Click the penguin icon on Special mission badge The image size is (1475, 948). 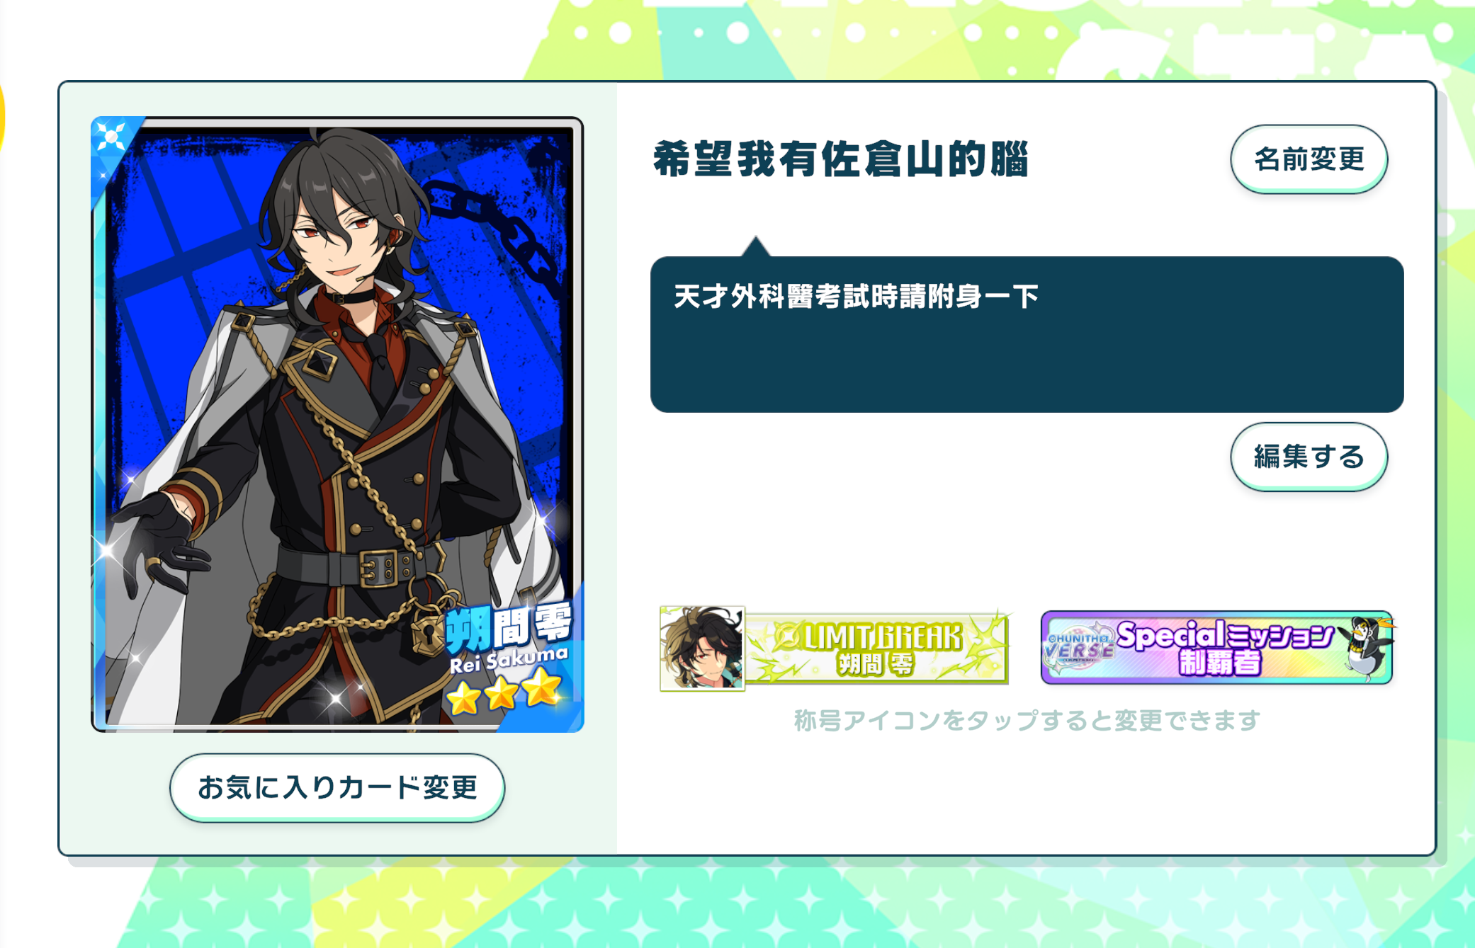pos(1365,646)
